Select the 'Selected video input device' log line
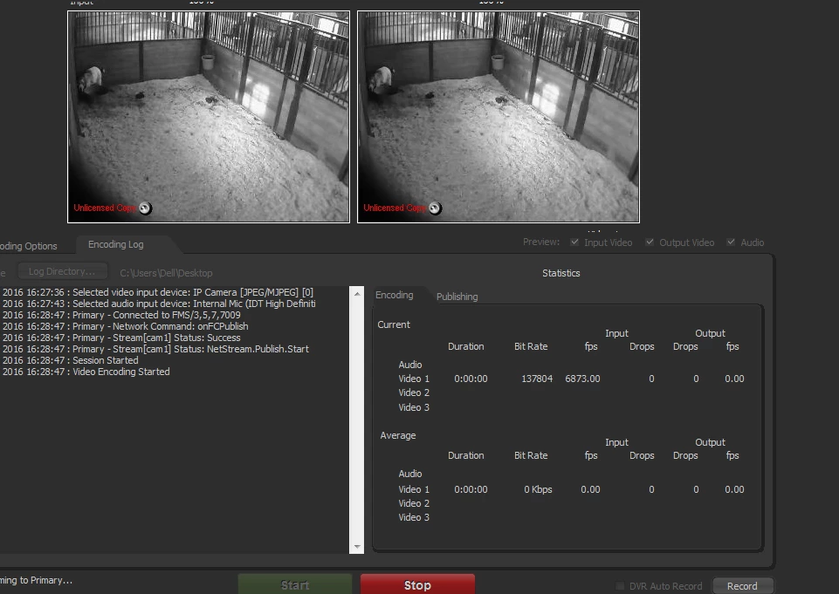Screen dimensions: 839x594 click(158, 292)
